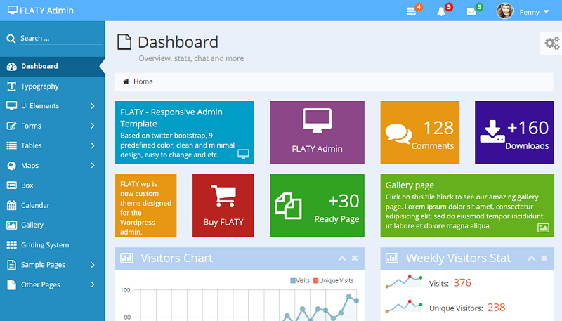Open the FLATY Responsive Admin Template tile

(185, 133)
